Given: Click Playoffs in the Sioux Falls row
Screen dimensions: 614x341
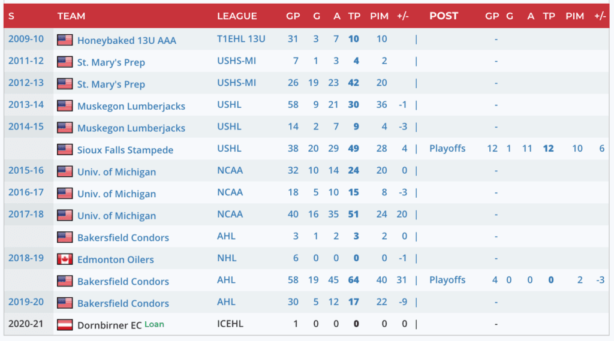Looking at the screenshot, I should pyautogui.click(x=447, y=149).
